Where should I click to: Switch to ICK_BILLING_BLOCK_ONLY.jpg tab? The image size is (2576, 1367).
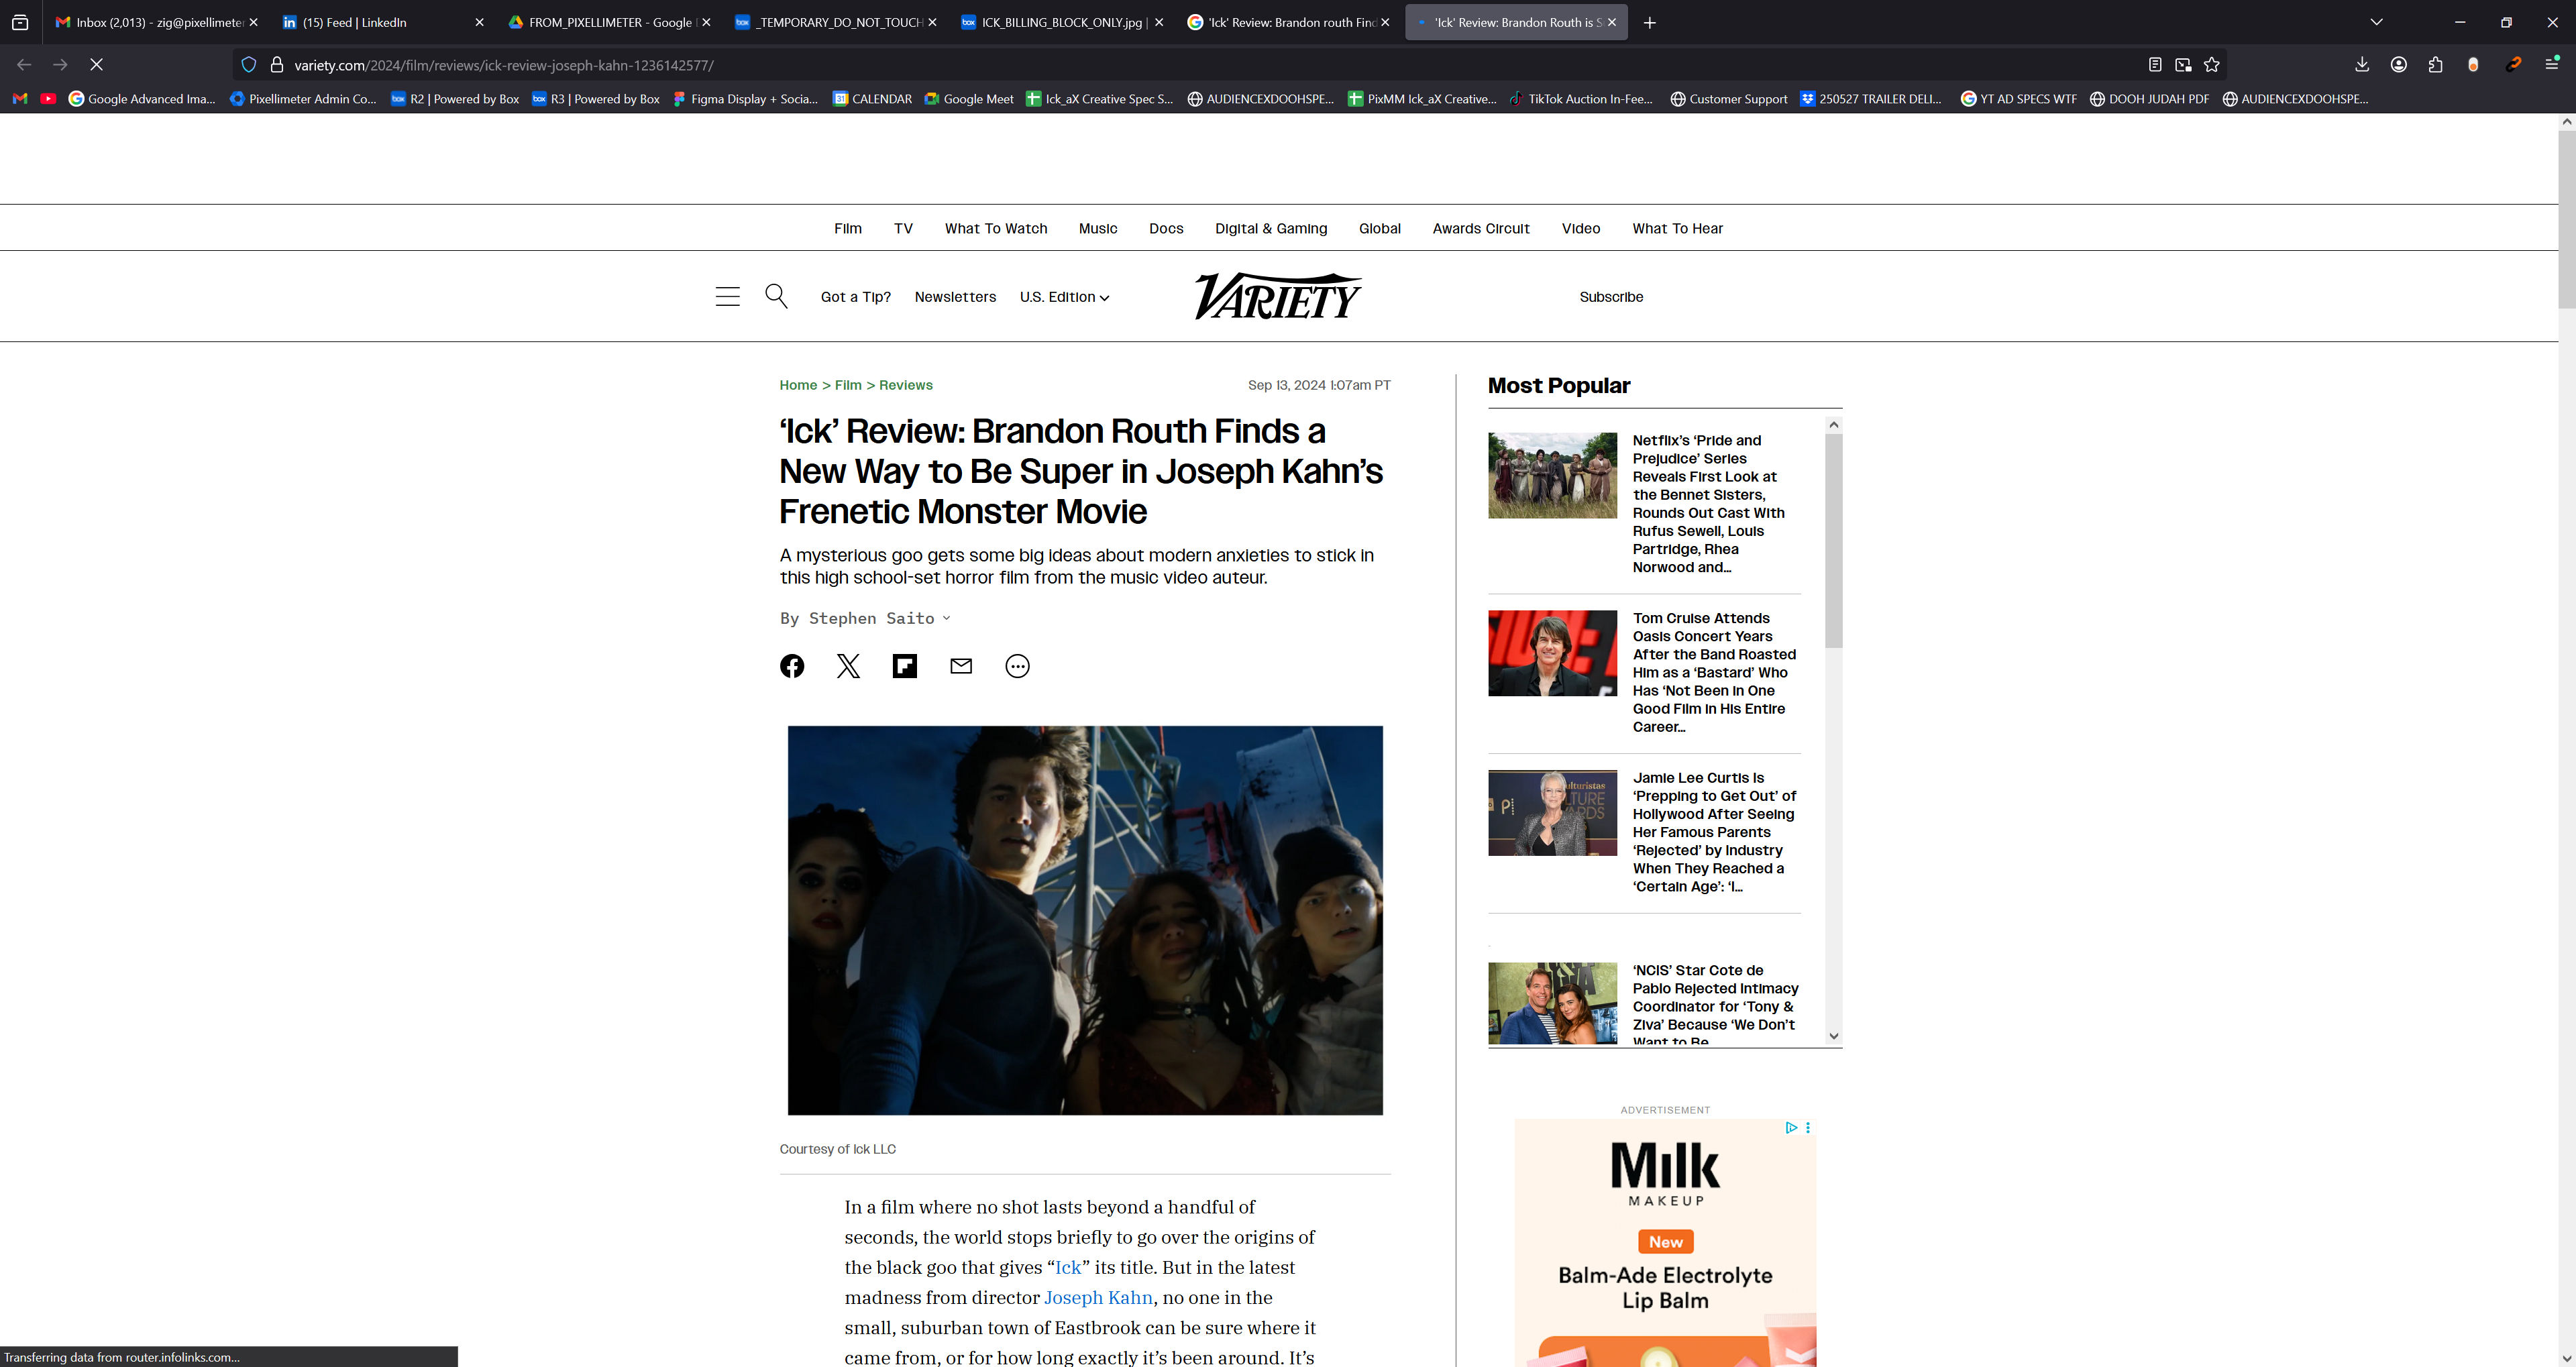pos(1061,22)
